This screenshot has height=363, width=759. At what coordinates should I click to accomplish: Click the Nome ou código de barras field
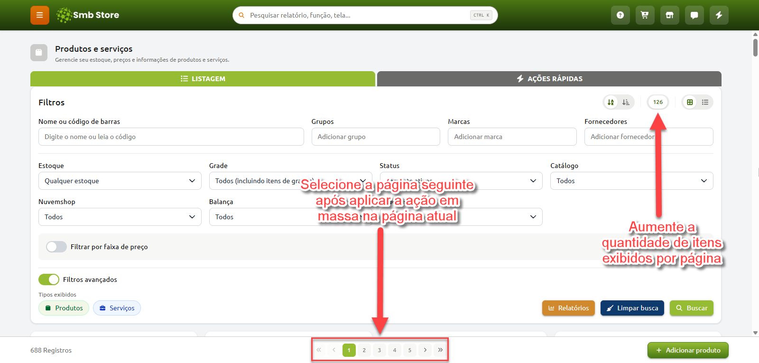171,137
